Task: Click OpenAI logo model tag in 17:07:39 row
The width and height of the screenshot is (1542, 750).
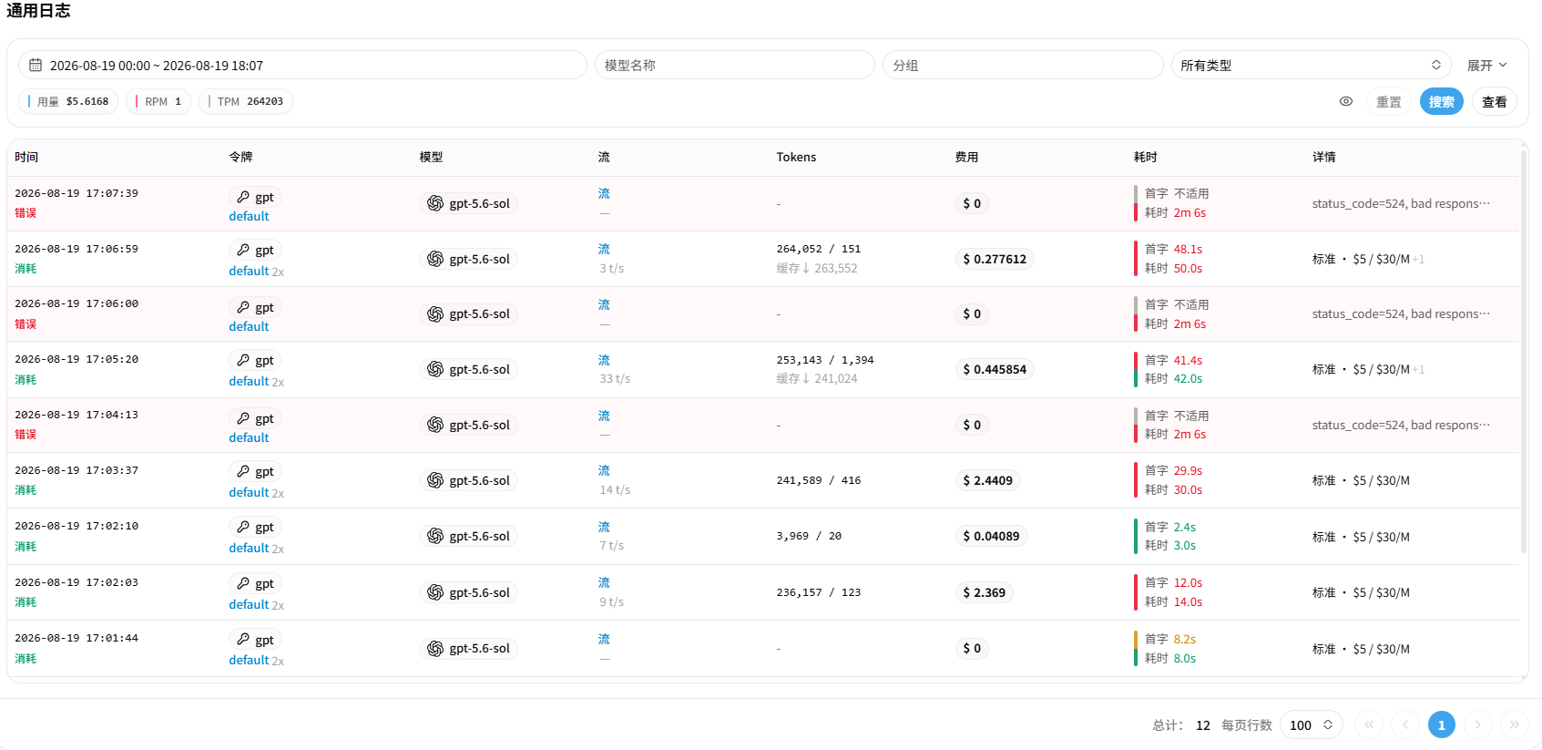Action: click(x=468, y=203)
